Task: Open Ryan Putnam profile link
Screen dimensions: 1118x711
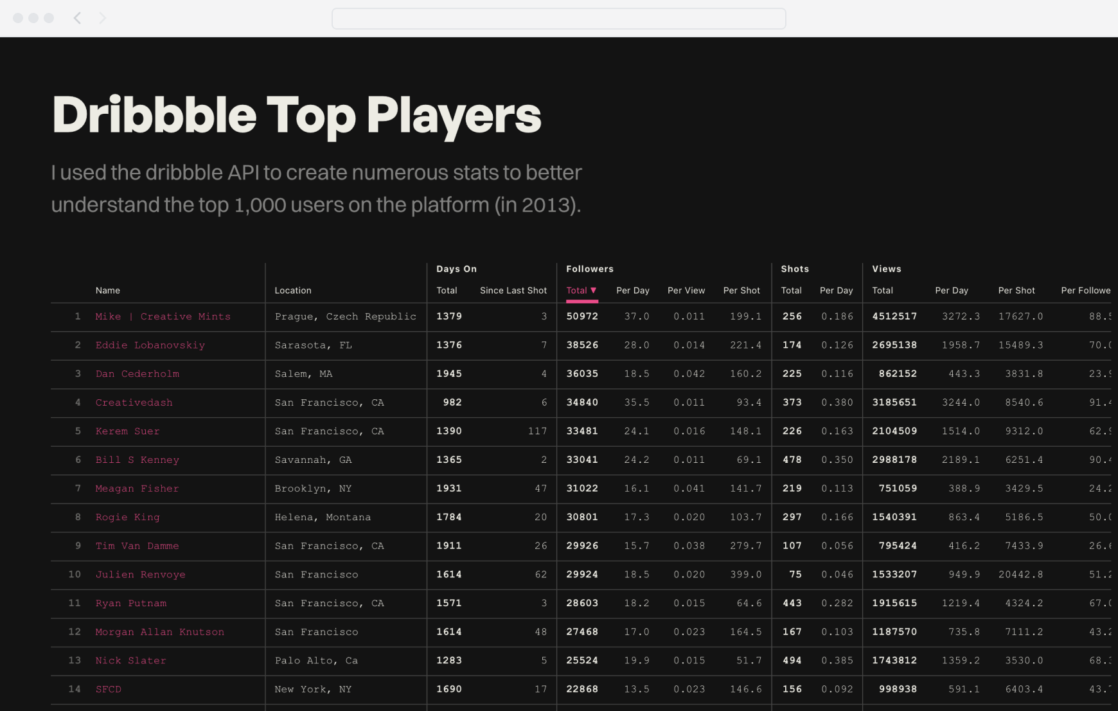Action: tap(131, 603)
